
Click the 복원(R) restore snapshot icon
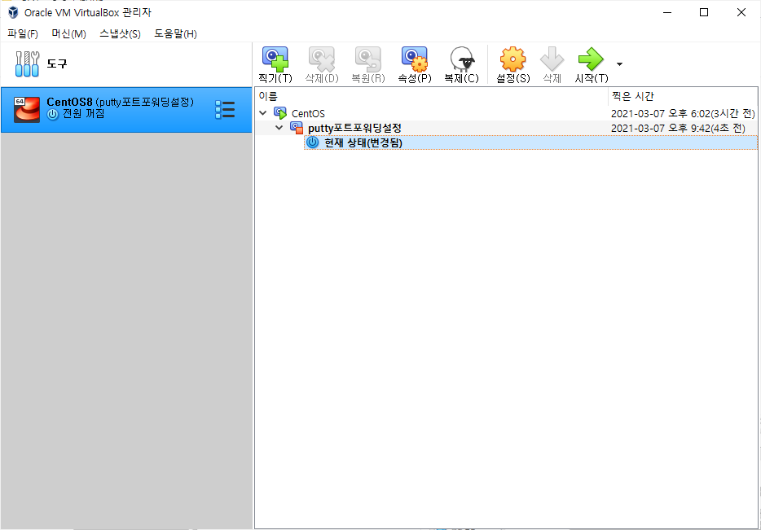tap(368, 64)
